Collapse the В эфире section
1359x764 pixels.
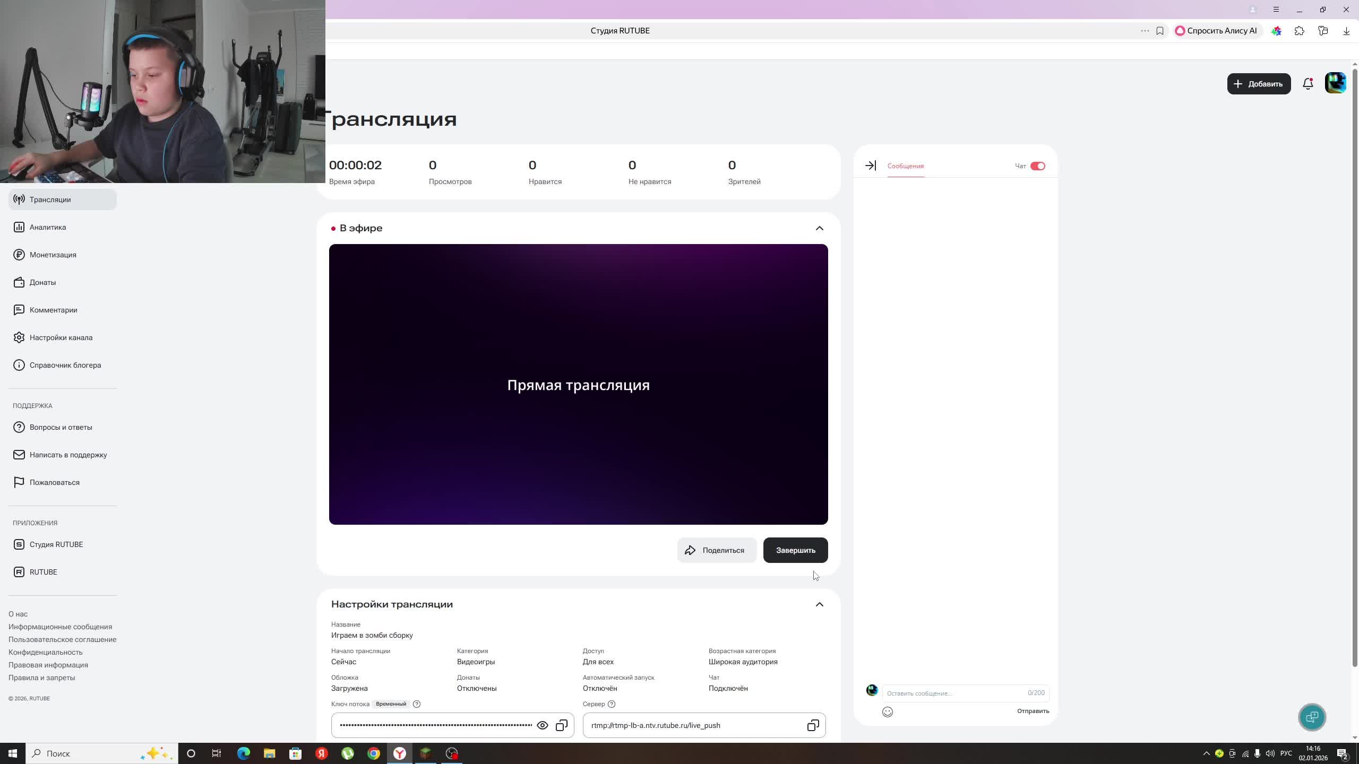819,228
